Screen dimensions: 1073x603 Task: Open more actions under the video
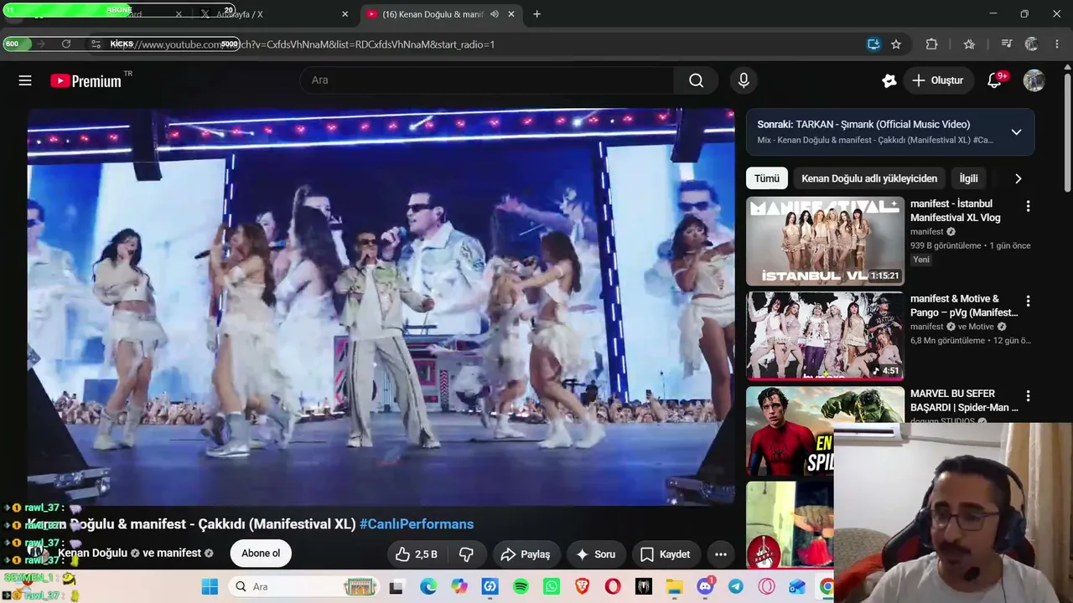click(720, 554)
